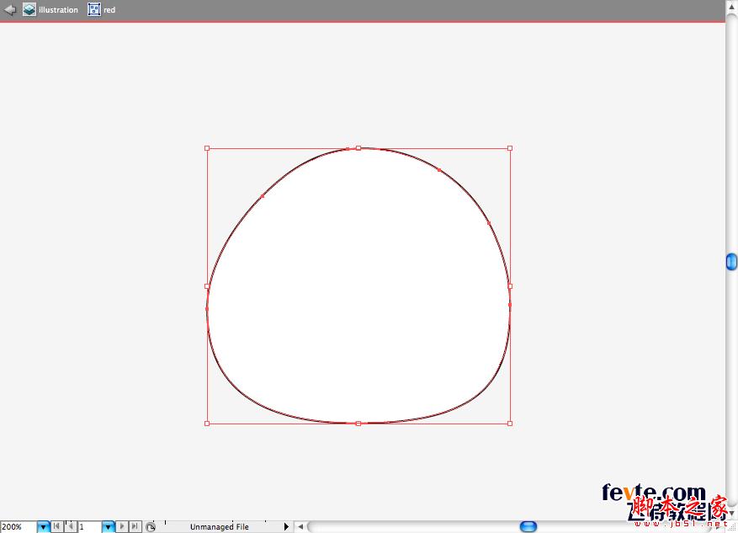
Task: Click the bottom-left bounding box handle
Action: click(207, 424)
